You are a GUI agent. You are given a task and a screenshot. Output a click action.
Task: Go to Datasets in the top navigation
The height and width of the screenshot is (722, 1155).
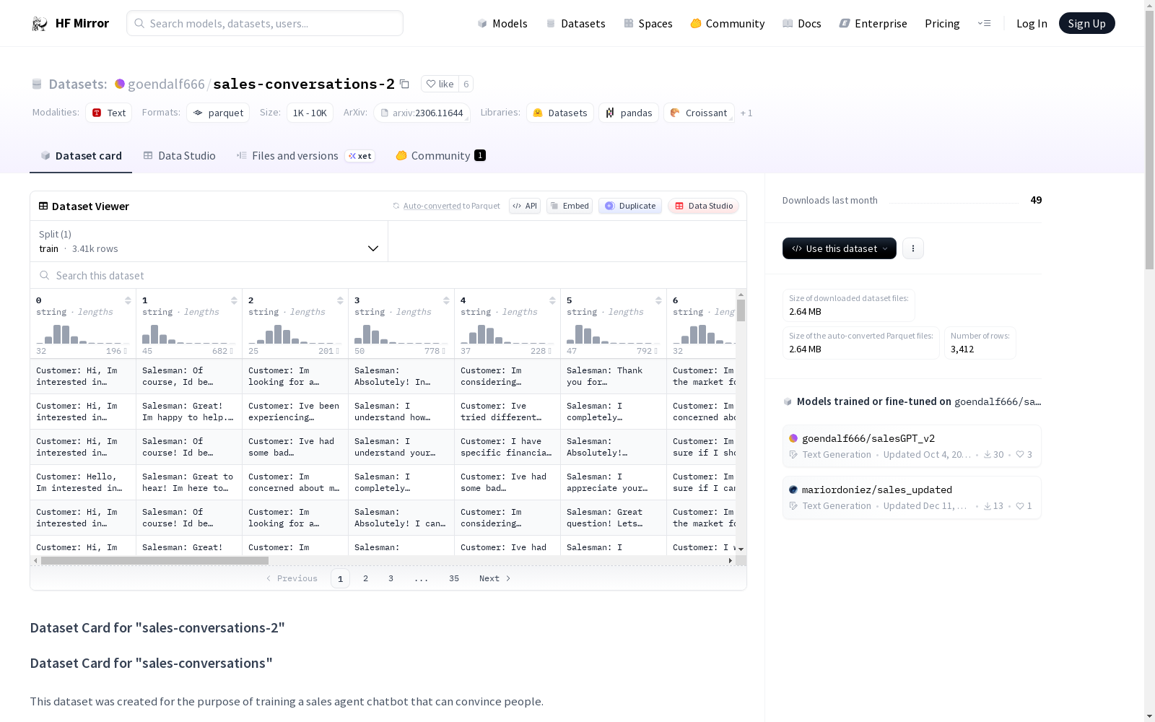575,23
